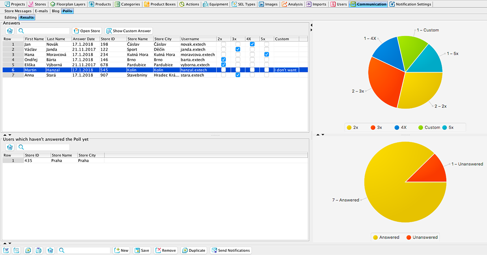Toggle the 4X checkbox for Jan Novák
487x255 pixels.
pyautogui.click(x=252, y=44)
